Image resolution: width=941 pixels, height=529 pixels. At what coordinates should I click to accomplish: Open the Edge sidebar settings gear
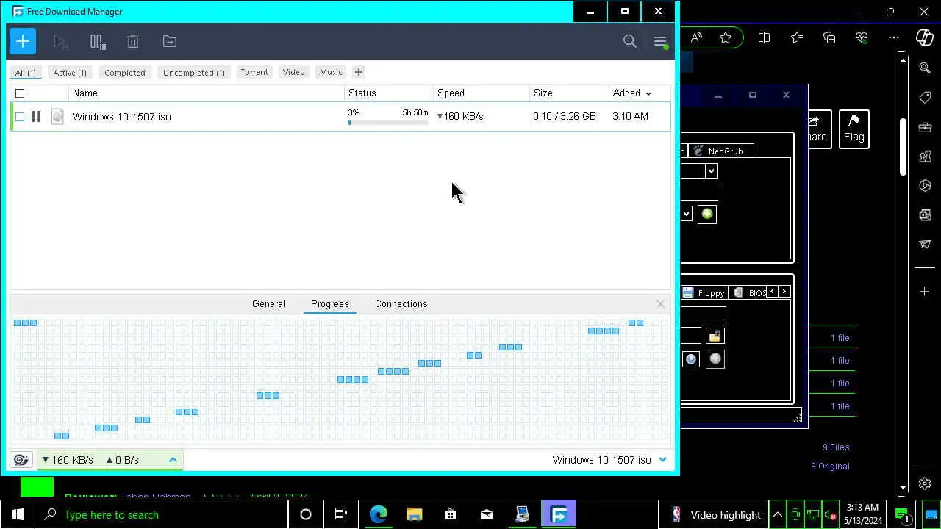tap(925, 483)
